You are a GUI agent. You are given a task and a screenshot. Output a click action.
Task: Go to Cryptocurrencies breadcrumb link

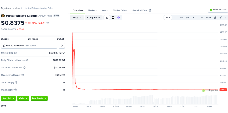pyautogui.click(x=10, y=8)
